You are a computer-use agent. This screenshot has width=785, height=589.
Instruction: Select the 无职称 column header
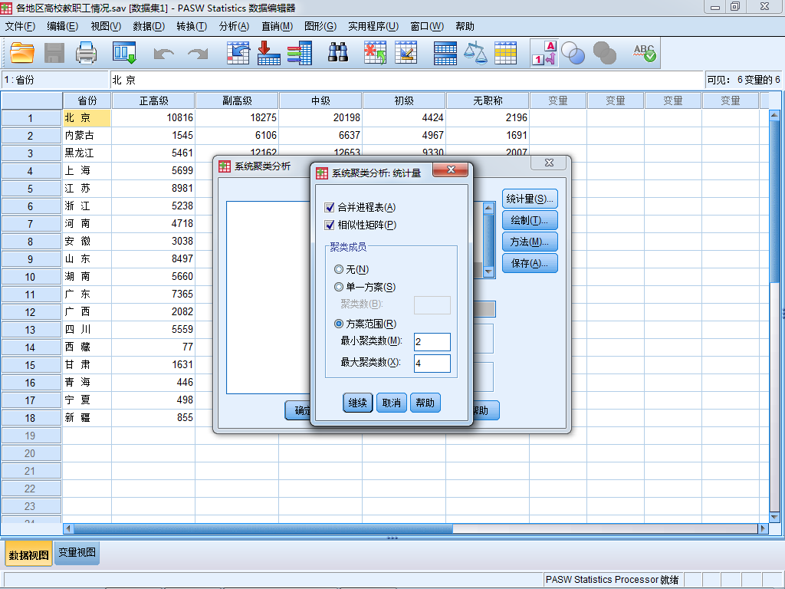click(488, 100)
